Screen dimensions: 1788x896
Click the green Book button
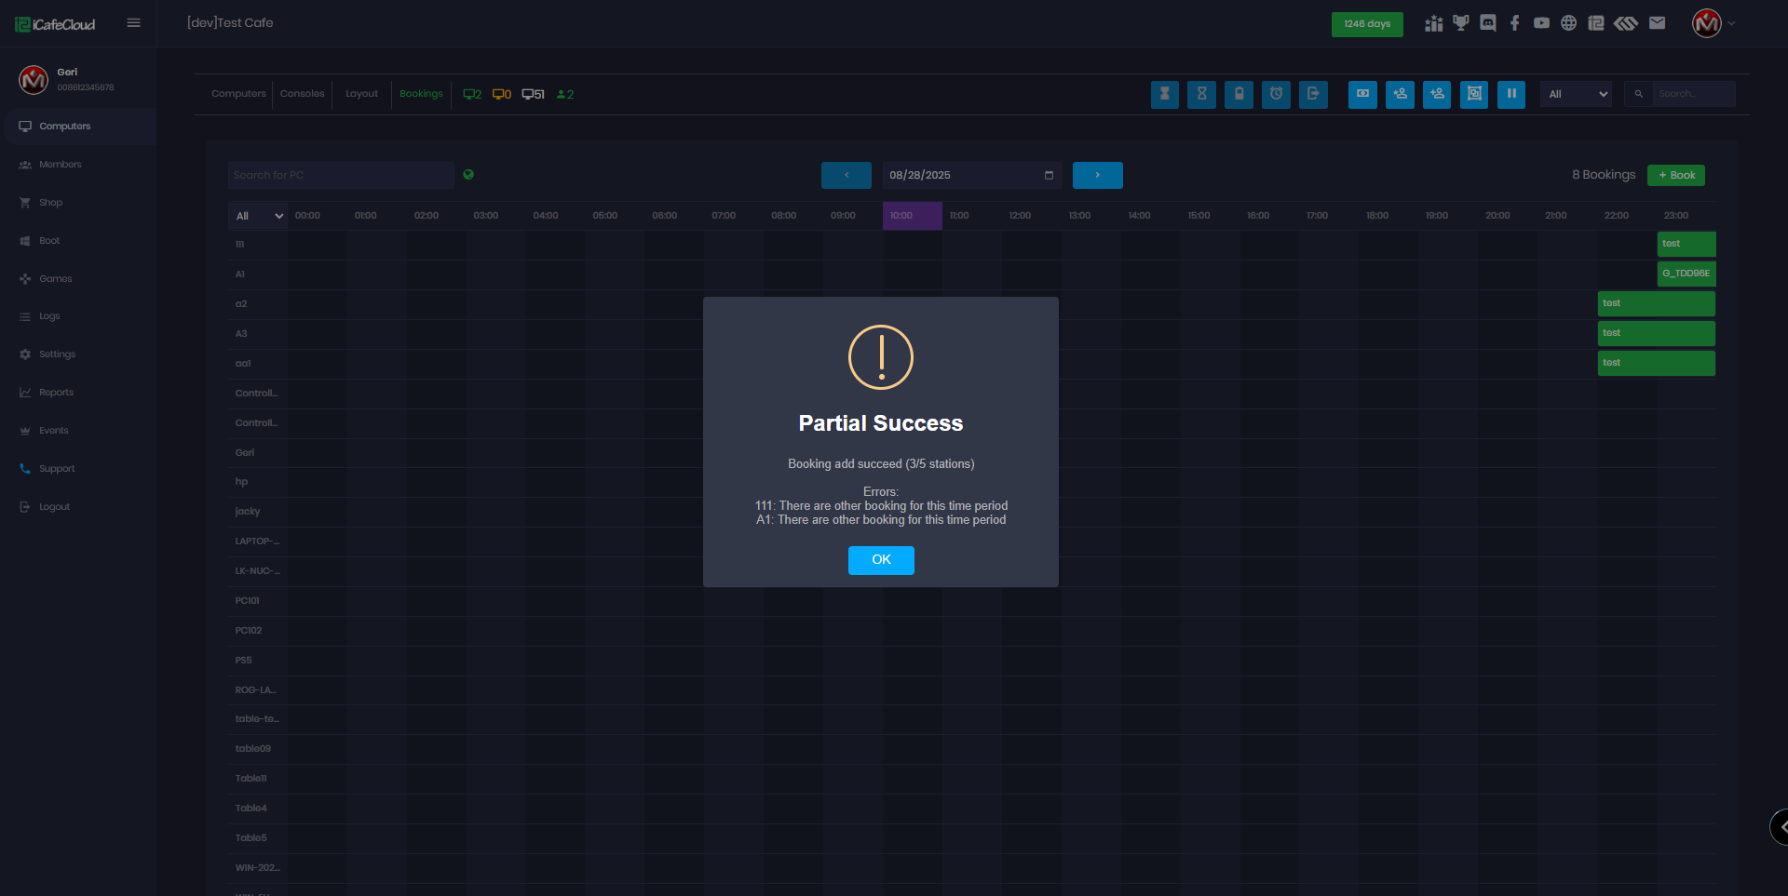[1675, 175]
